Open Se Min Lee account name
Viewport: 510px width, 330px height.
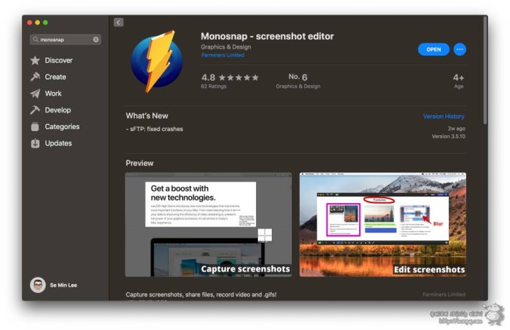[63, 285]
